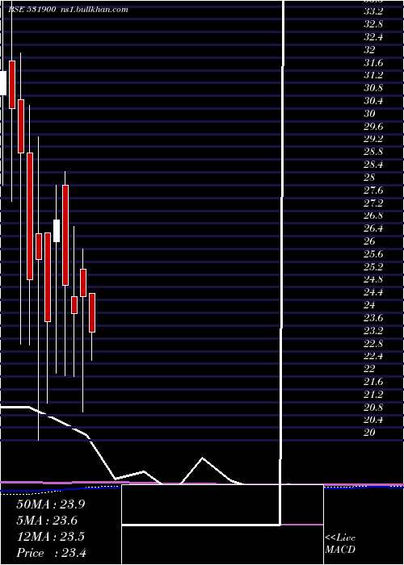Screen dimensions: 404x565
Task: Click the 'BSE 531900' chart title text
Action: pyautogui.click(x=32, y=10)
